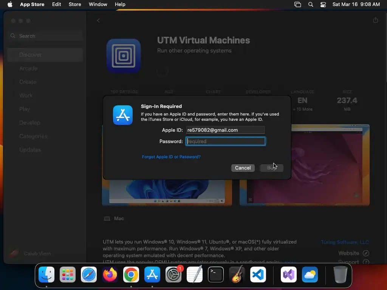Select Work in the sidebar
This screenshot has width=387, height=290.
pos(45,96)
